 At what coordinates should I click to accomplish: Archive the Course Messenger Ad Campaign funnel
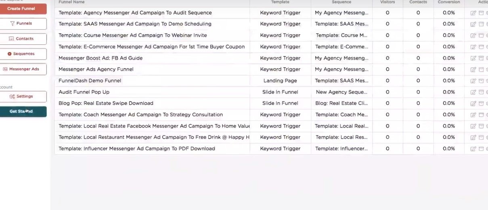481,35
